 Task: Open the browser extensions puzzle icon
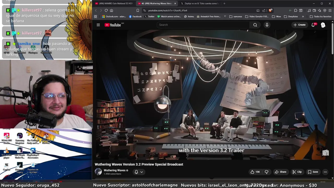click(295, 10)
